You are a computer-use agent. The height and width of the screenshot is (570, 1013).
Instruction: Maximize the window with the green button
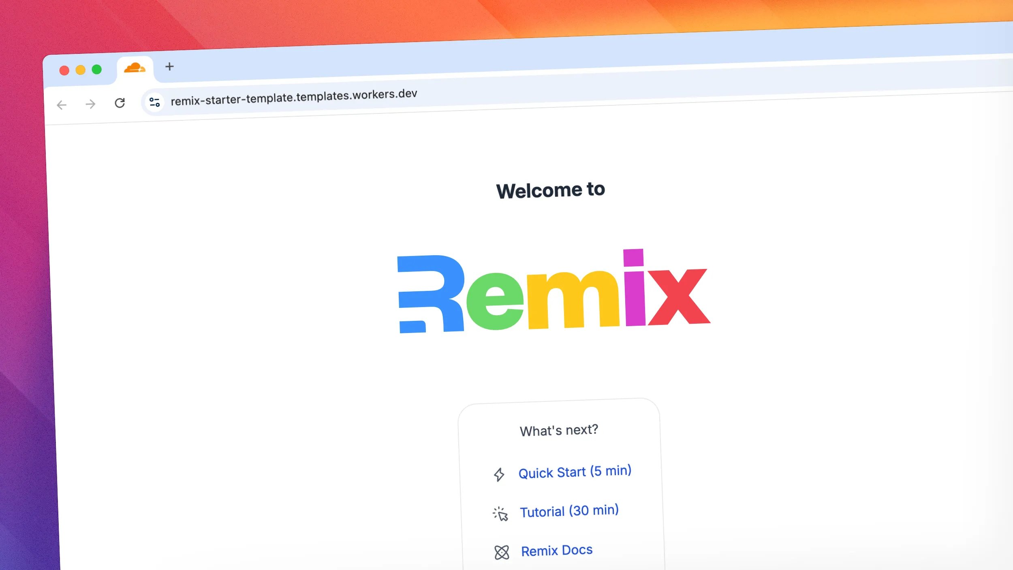(96, 69)
